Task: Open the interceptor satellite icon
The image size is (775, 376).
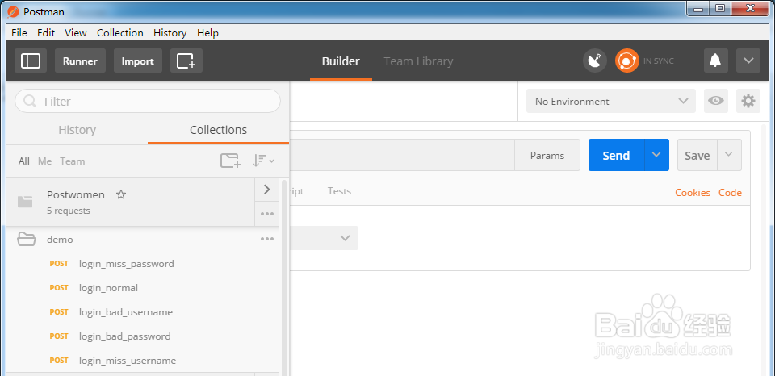Action: coord(595,61)
